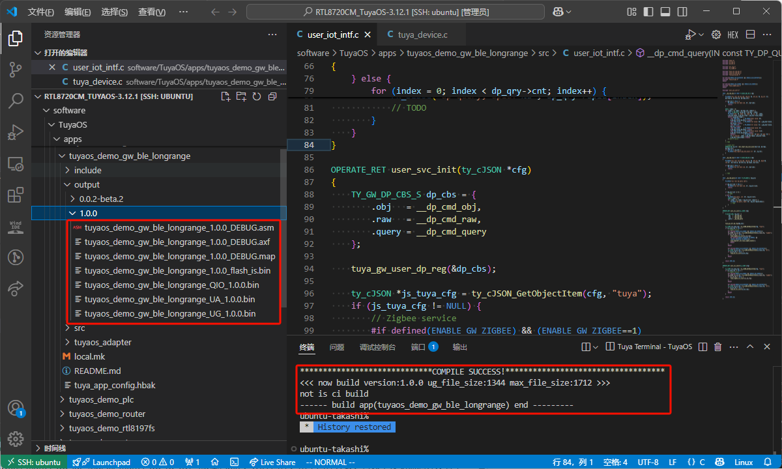Switch to the 端口 panel tab
This screenshot has height=469, width=782.
coord(424,347)
